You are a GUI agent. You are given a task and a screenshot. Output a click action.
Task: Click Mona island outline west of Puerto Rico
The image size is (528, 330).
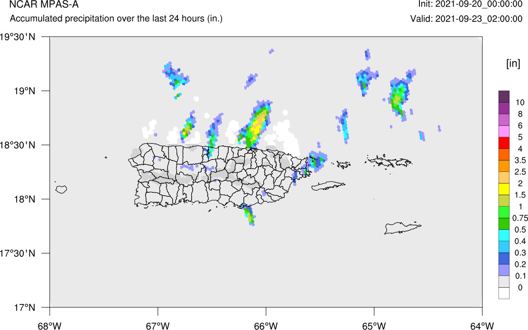[x=61, y=189]
